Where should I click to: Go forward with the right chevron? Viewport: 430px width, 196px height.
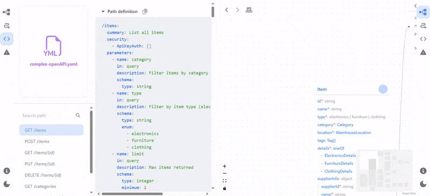[238, 10]
